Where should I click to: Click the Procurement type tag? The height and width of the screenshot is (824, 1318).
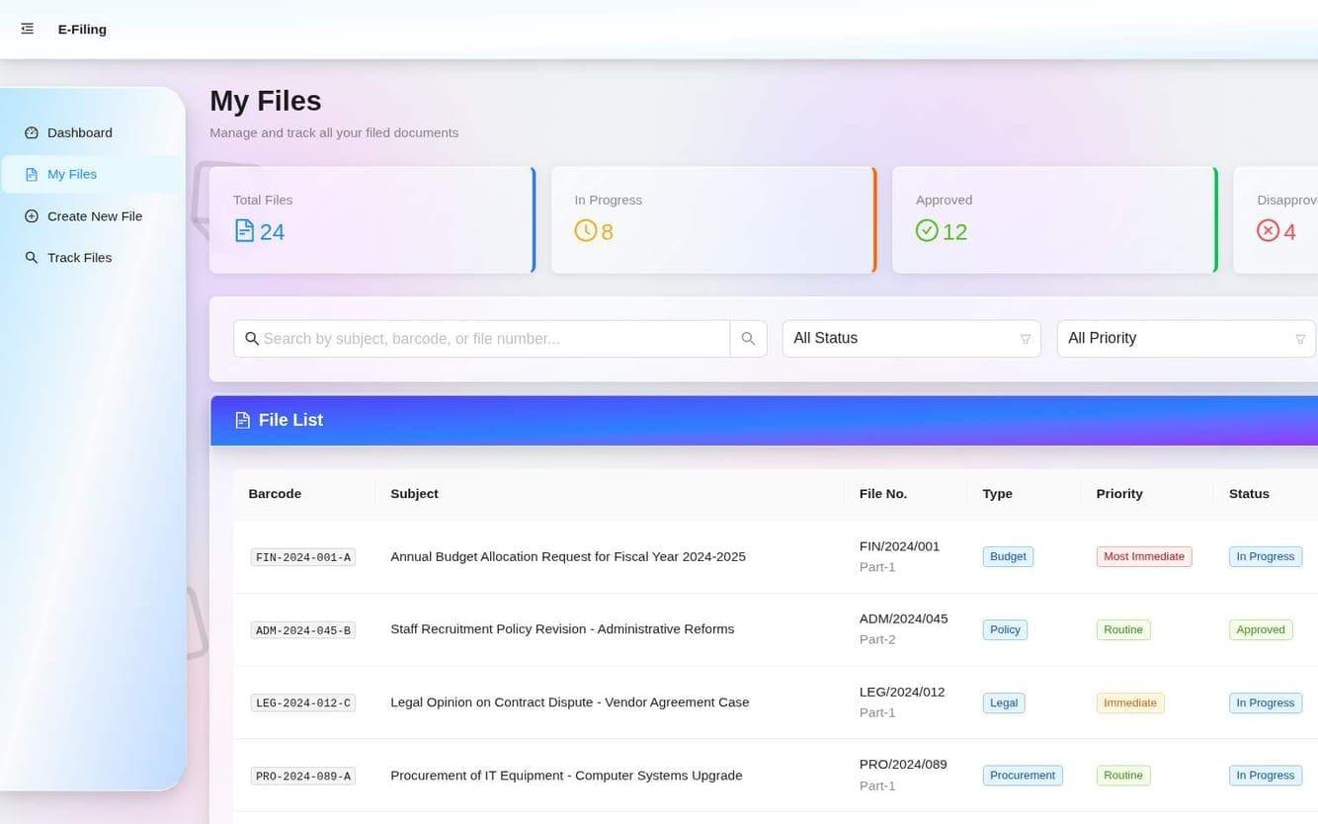coord(1023,776)
